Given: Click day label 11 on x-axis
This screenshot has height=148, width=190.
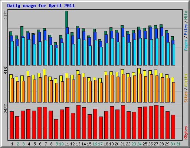Looking at the screenshot, I should 67,144.
